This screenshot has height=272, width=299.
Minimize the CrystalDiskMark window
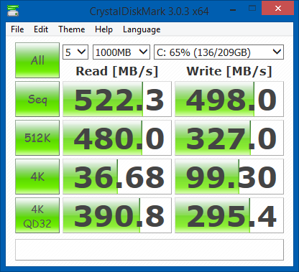click(x=233, y=9)
